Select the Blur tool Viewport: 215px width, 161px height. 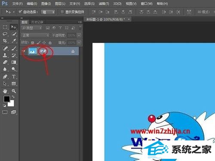(x=5, y=69)
